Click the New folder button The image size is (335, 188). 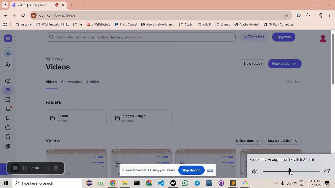(253, 64)
